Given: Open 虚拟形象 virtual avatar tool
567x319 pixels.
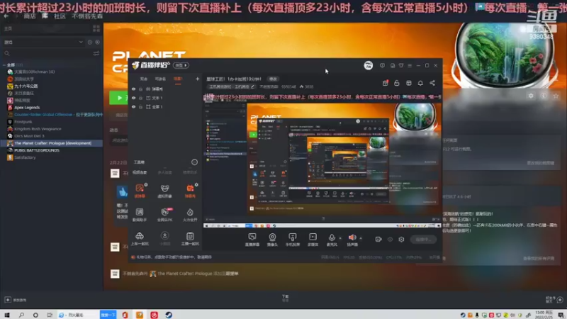Looking at the screenshot, I should (164, 191).
